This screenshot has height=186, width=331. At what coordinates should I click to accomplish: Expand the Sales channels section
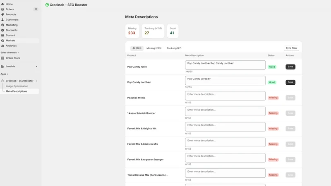pos(10,52)
